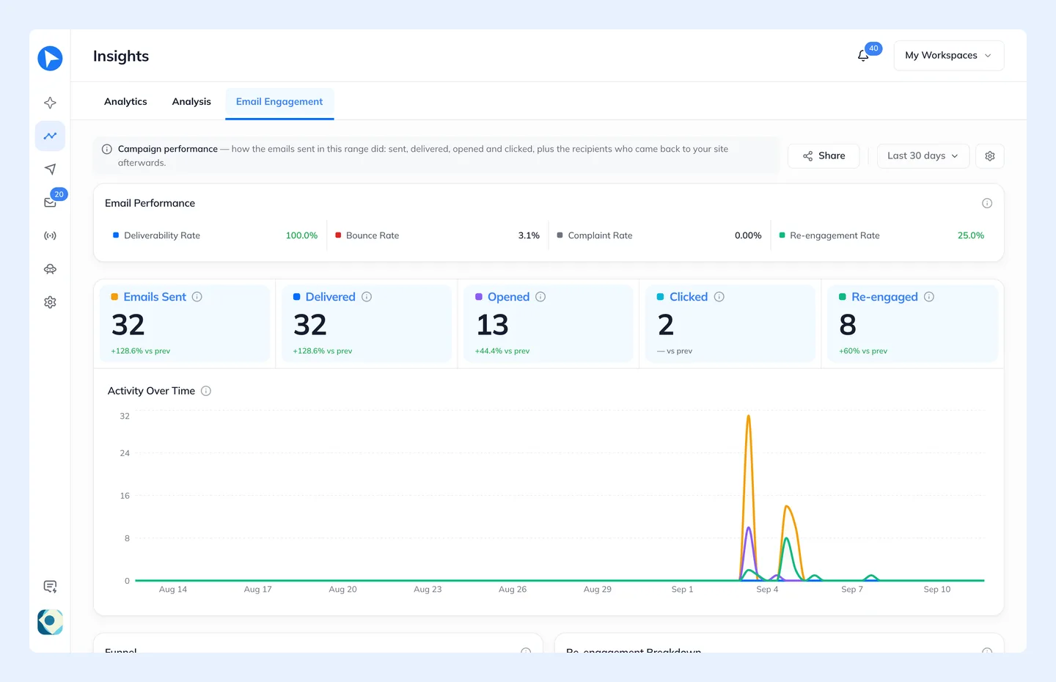Screen dimensions: 1056x682
Task: Click the +44.4% vs prev text under Opened
Action: [502, 351]
